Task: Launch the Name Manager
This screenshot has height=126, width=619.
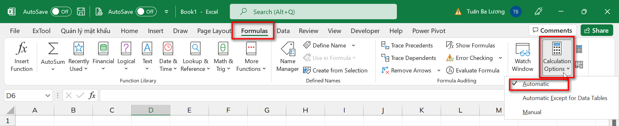Action: 288,57
